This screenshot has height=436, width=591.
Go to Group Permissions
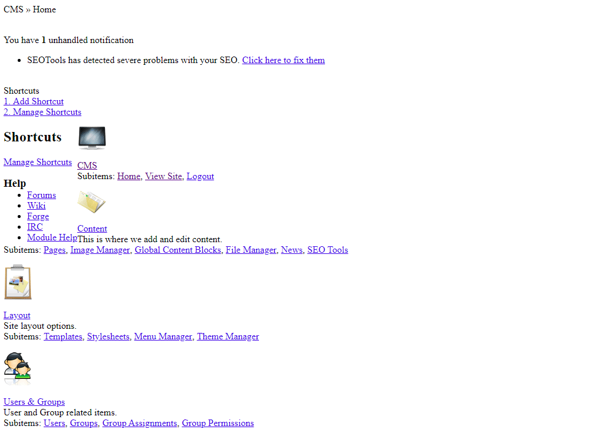(x=218, y=423)
